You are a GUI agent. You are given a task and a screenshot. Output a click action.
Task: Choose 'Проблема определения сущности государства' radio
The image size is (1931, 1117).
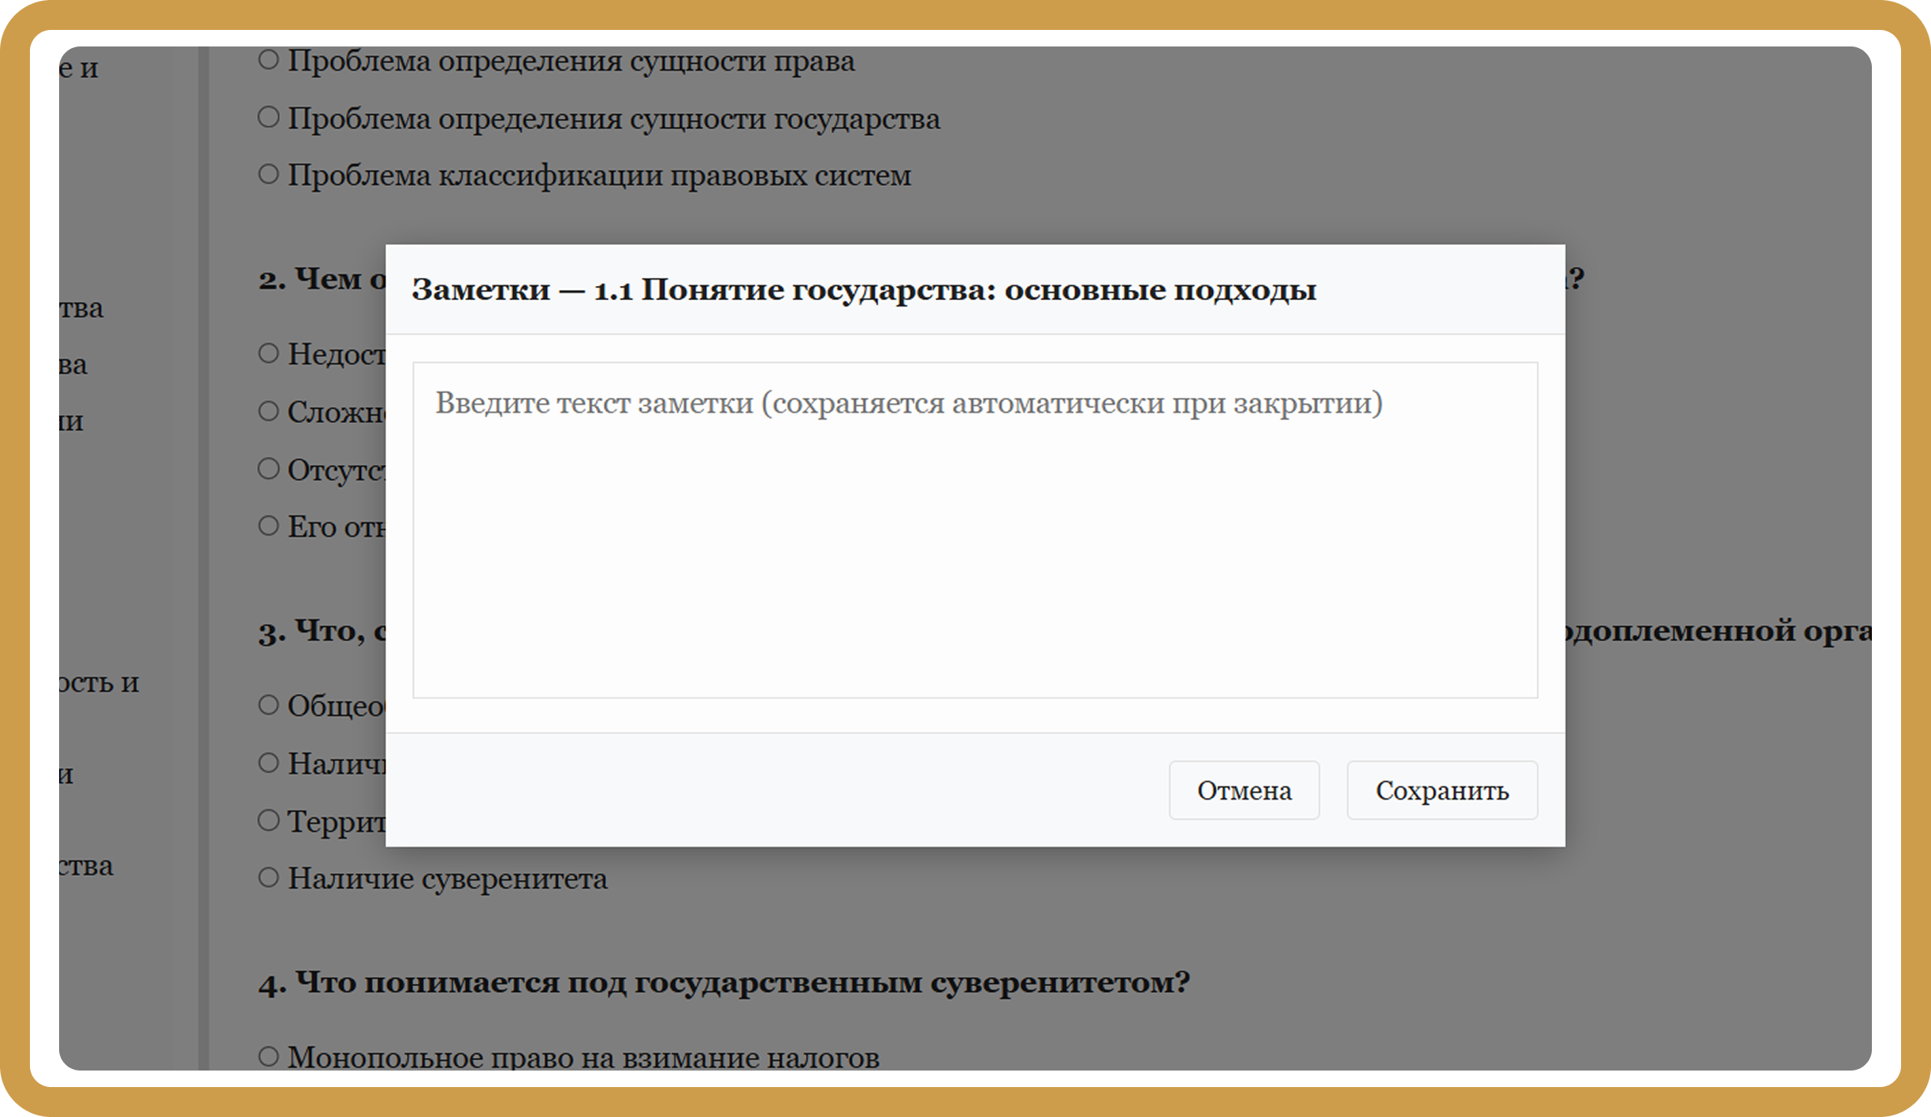pos(269,118)
